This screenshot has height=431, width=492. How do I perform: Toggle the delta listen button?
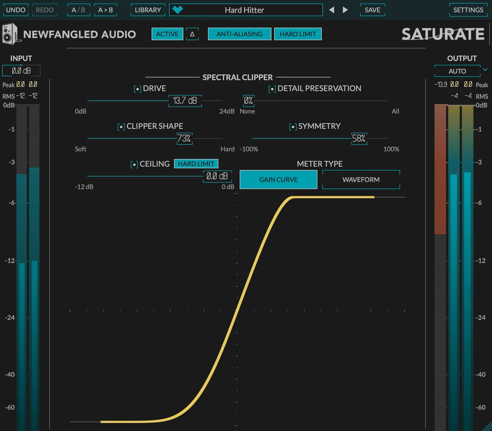pos(192,34)
